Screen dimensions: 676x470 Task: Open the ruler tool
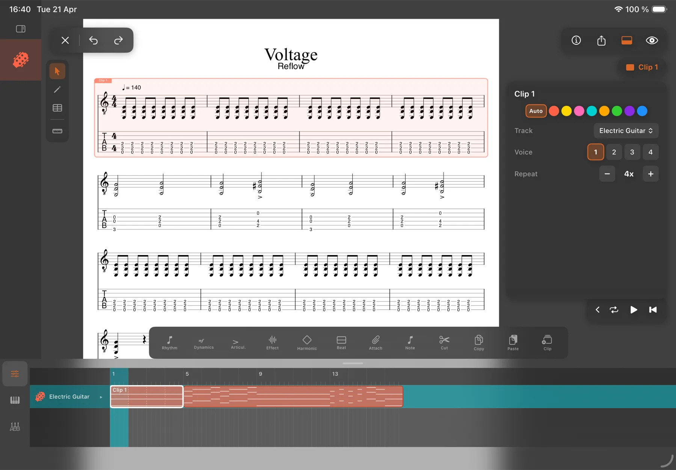pyautogui.click(x=57, y=131)
